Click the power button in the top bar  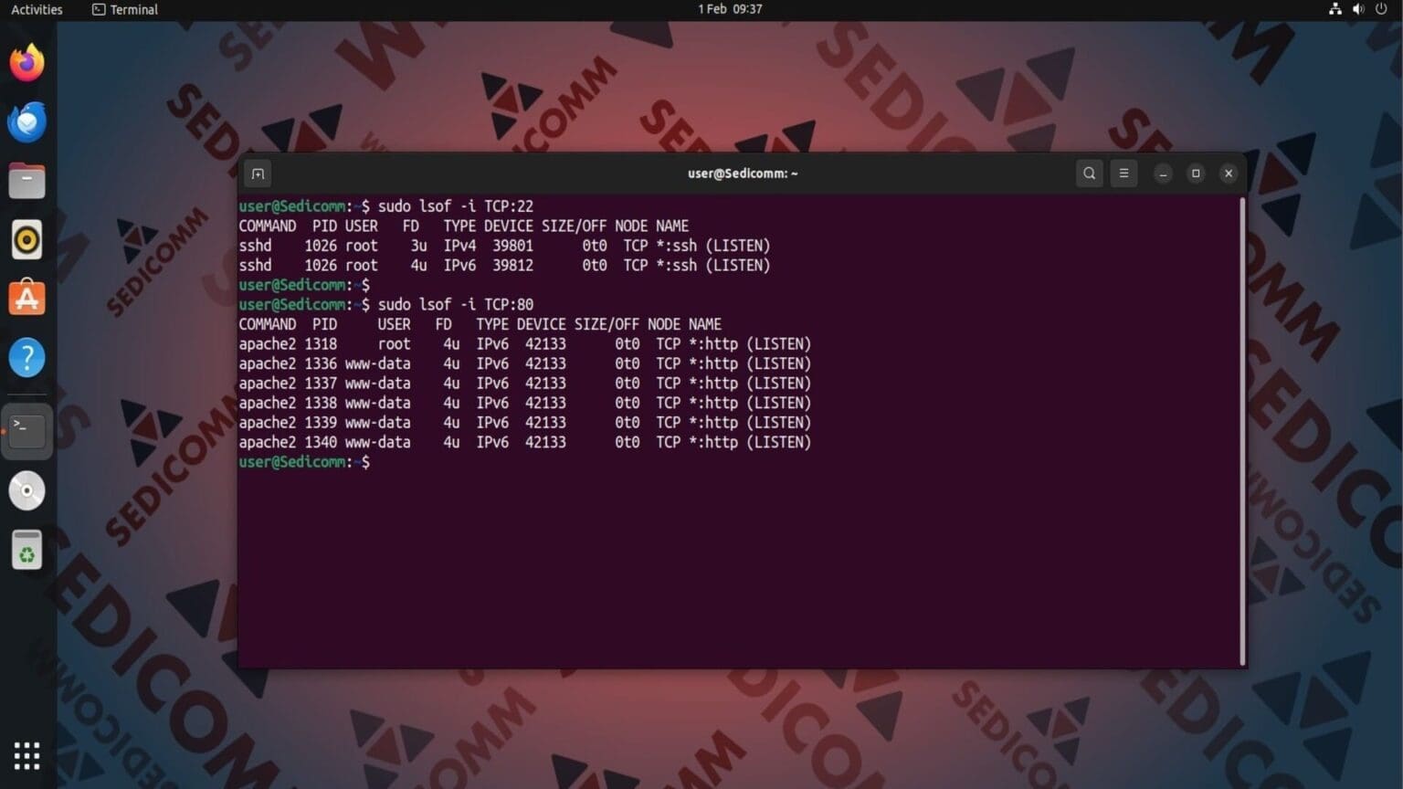(x=1381, y=9)
